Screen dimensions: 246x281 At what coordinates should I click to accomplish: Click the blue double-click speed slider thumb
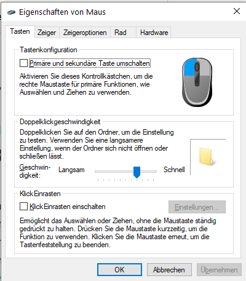coord(137,172)
